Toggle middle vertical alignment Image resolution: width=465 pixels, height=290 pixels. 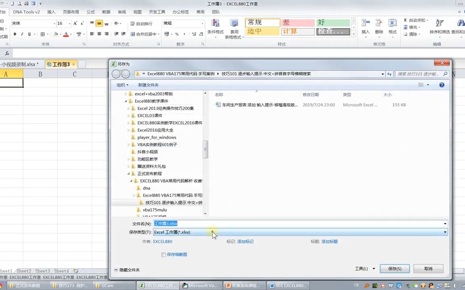coord(99,23)
